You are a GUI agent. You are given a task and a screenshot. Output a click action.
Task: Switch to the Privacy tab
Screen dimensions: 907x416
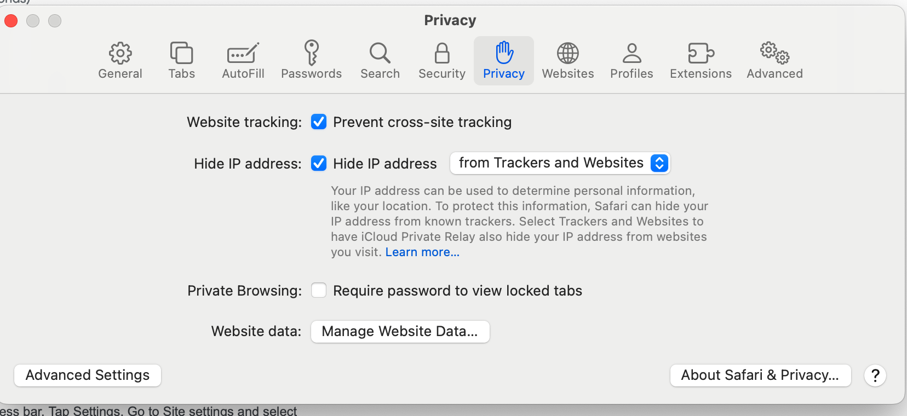coord(503,60)
